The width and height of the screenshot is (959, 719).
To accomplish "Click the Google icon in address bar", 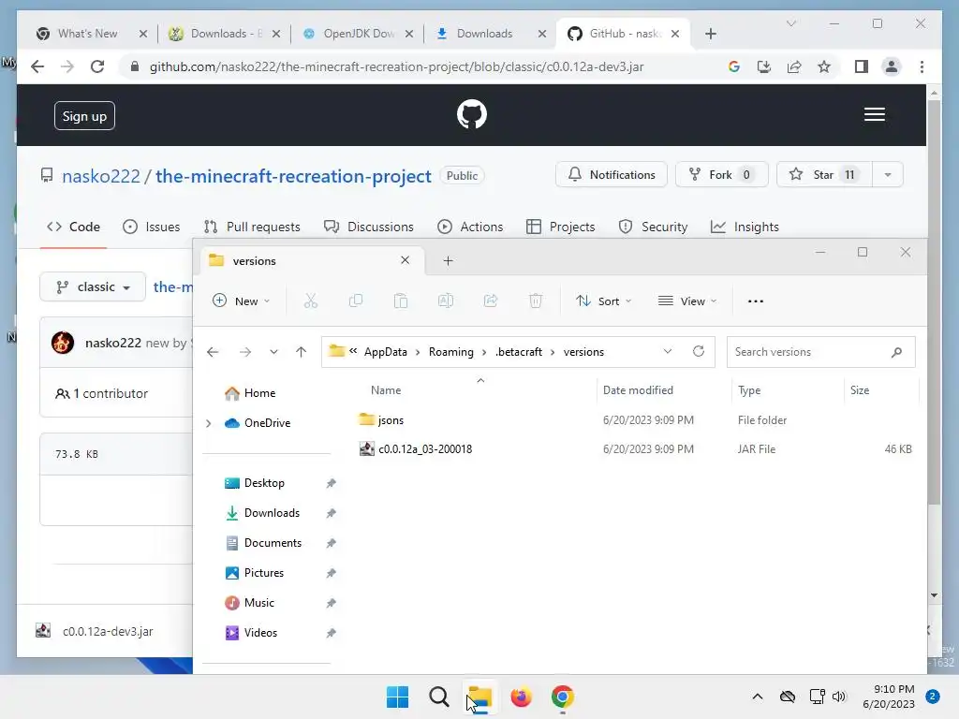I will 734,66.
